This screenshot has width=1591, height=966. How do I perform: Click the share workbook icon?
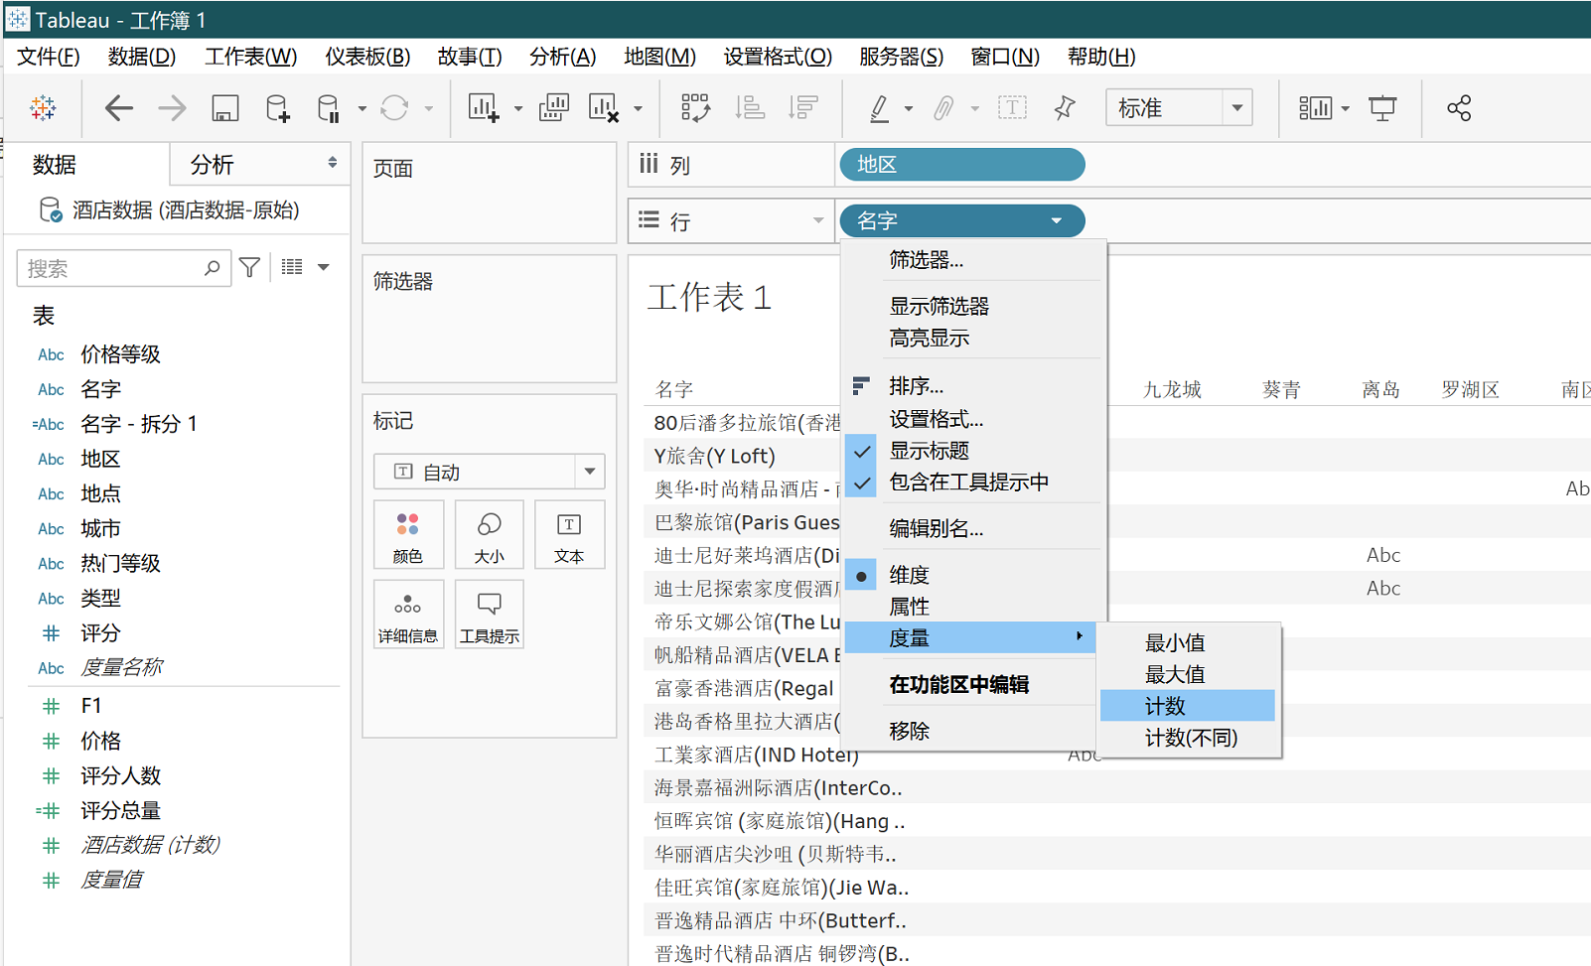coord(1459,107)
